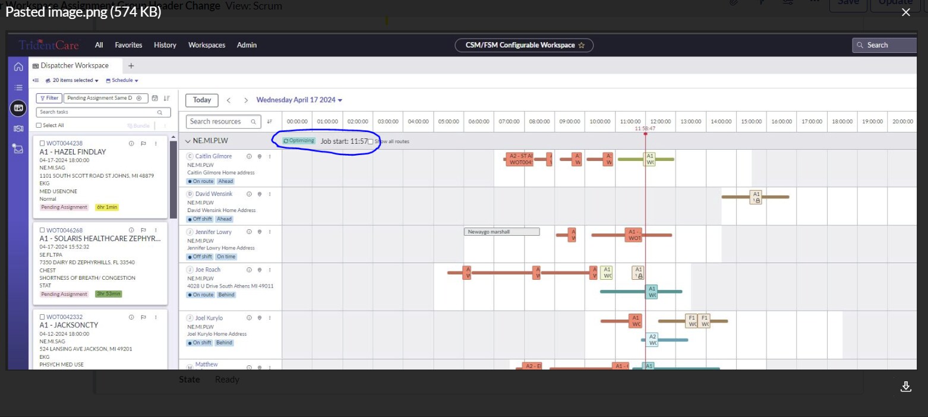Open the Joel Kurylo resource link
Screen dimensions: 928x417
pos(209,318)
